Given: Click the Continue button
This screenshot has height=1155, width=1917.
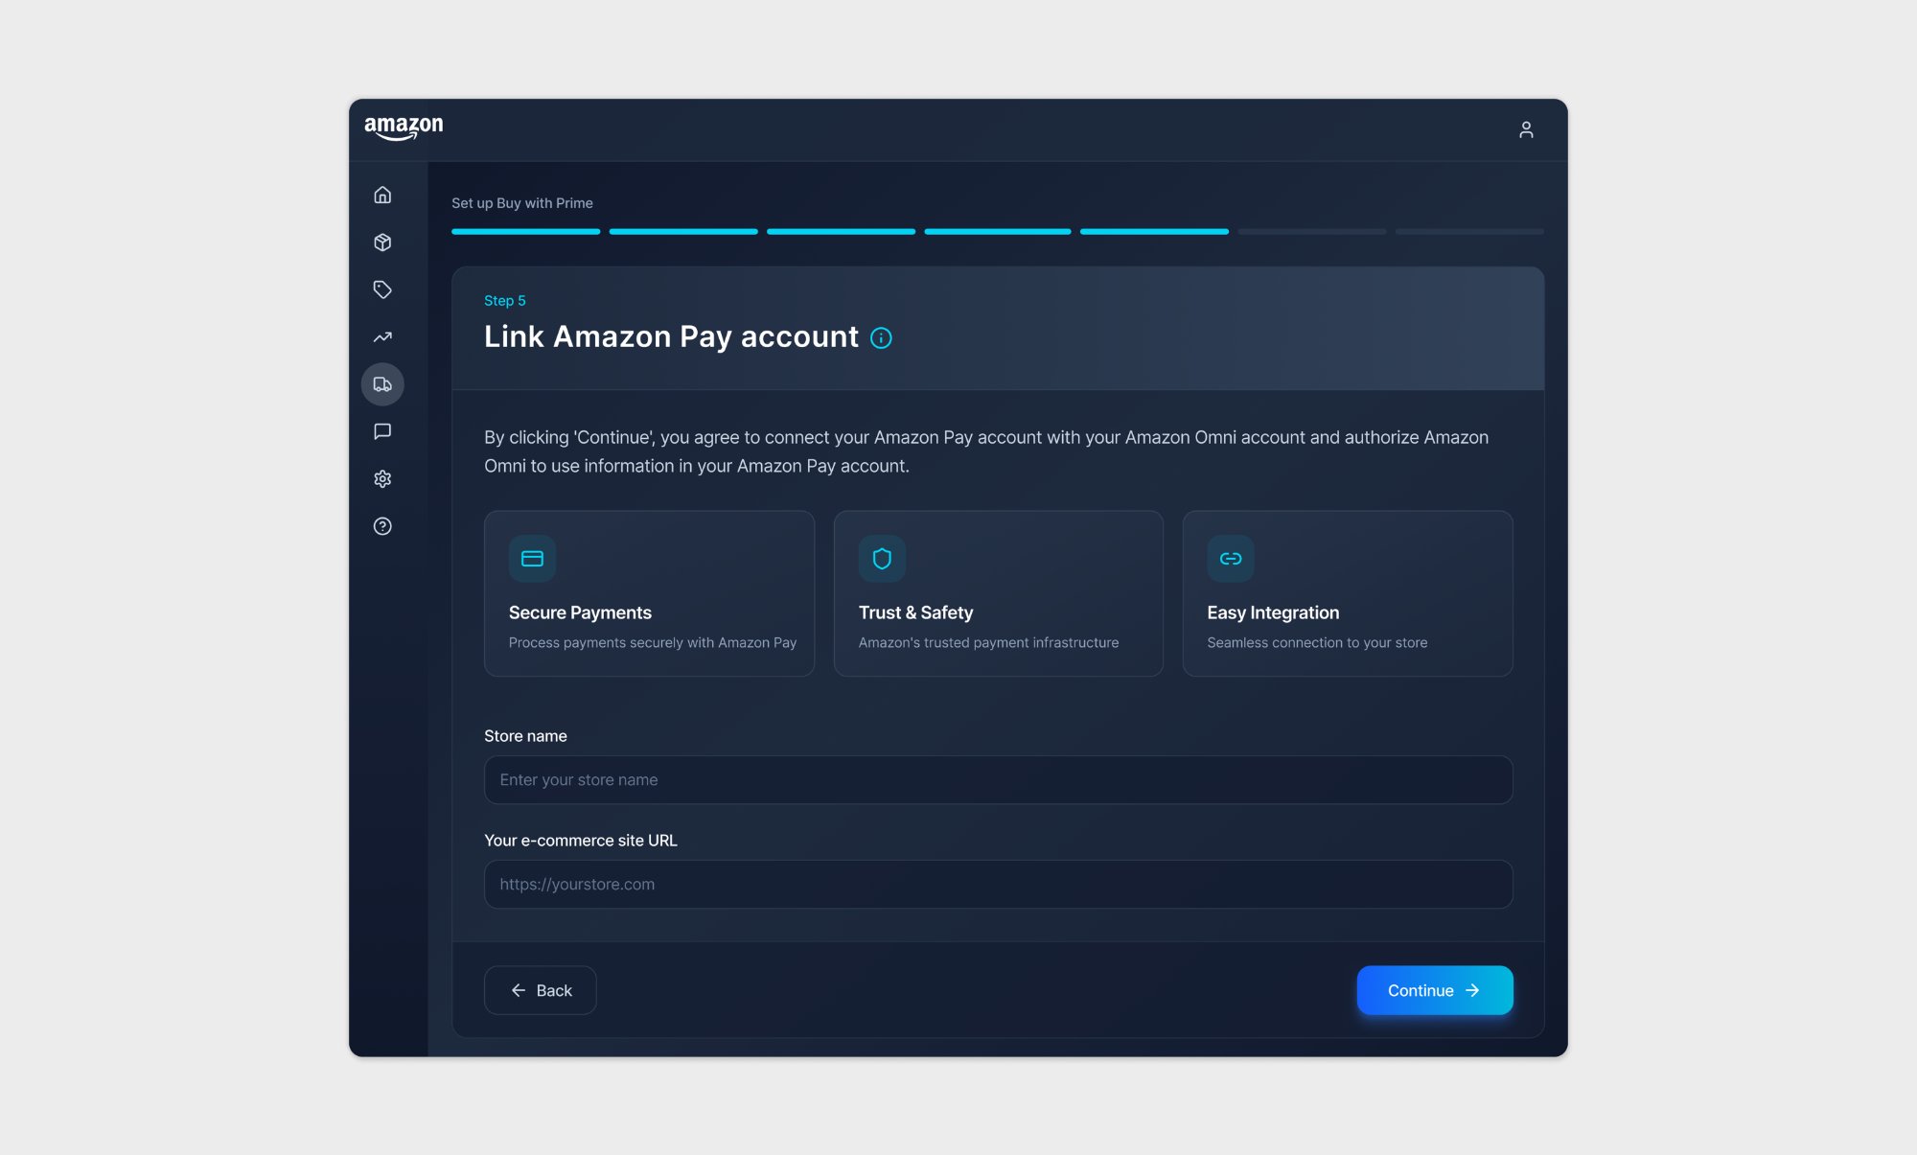Looking at the screenshot, I should (1434, 990).
